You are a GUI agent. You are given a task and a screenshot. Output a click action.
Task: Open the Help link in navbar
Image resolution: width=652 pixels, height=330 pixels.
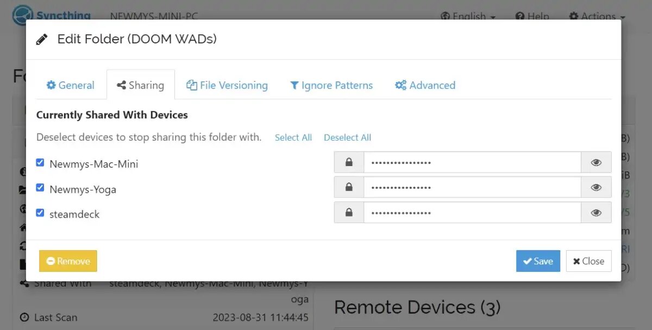[532, 16]
